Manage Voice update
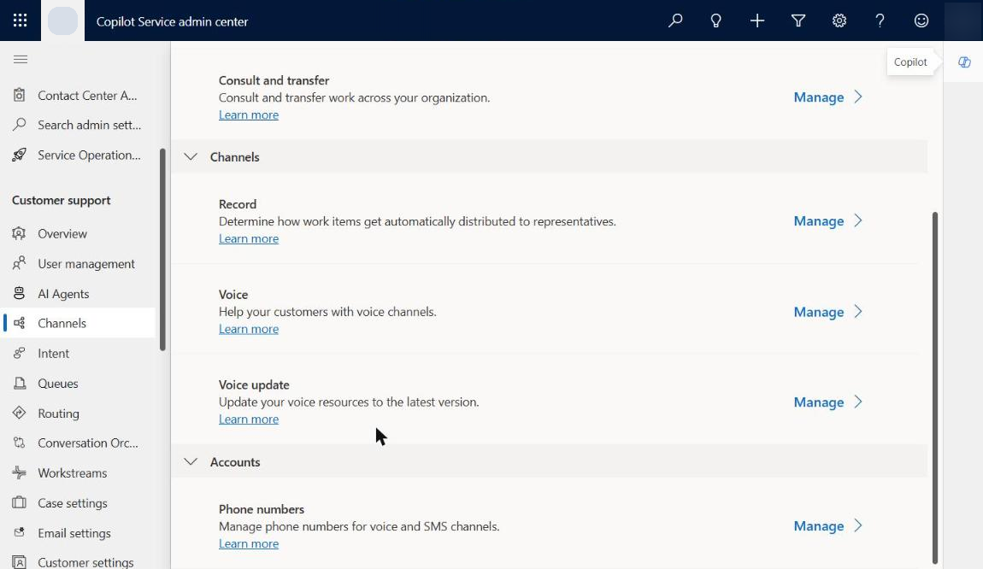 (819, 402)
